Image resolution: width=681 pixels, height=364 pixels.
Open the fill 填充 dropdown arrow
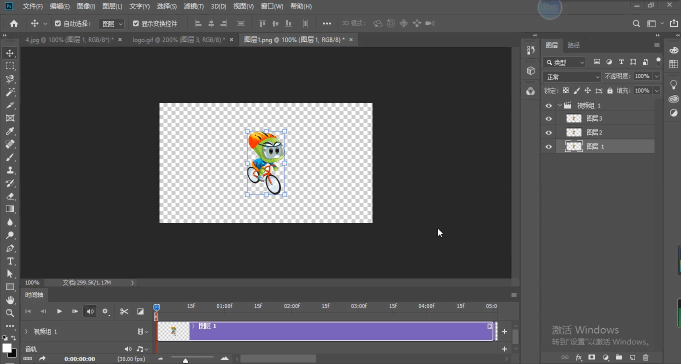[x=656, y=90]
